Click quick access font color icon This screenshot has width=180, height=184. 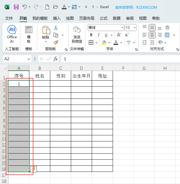(64, 7)
